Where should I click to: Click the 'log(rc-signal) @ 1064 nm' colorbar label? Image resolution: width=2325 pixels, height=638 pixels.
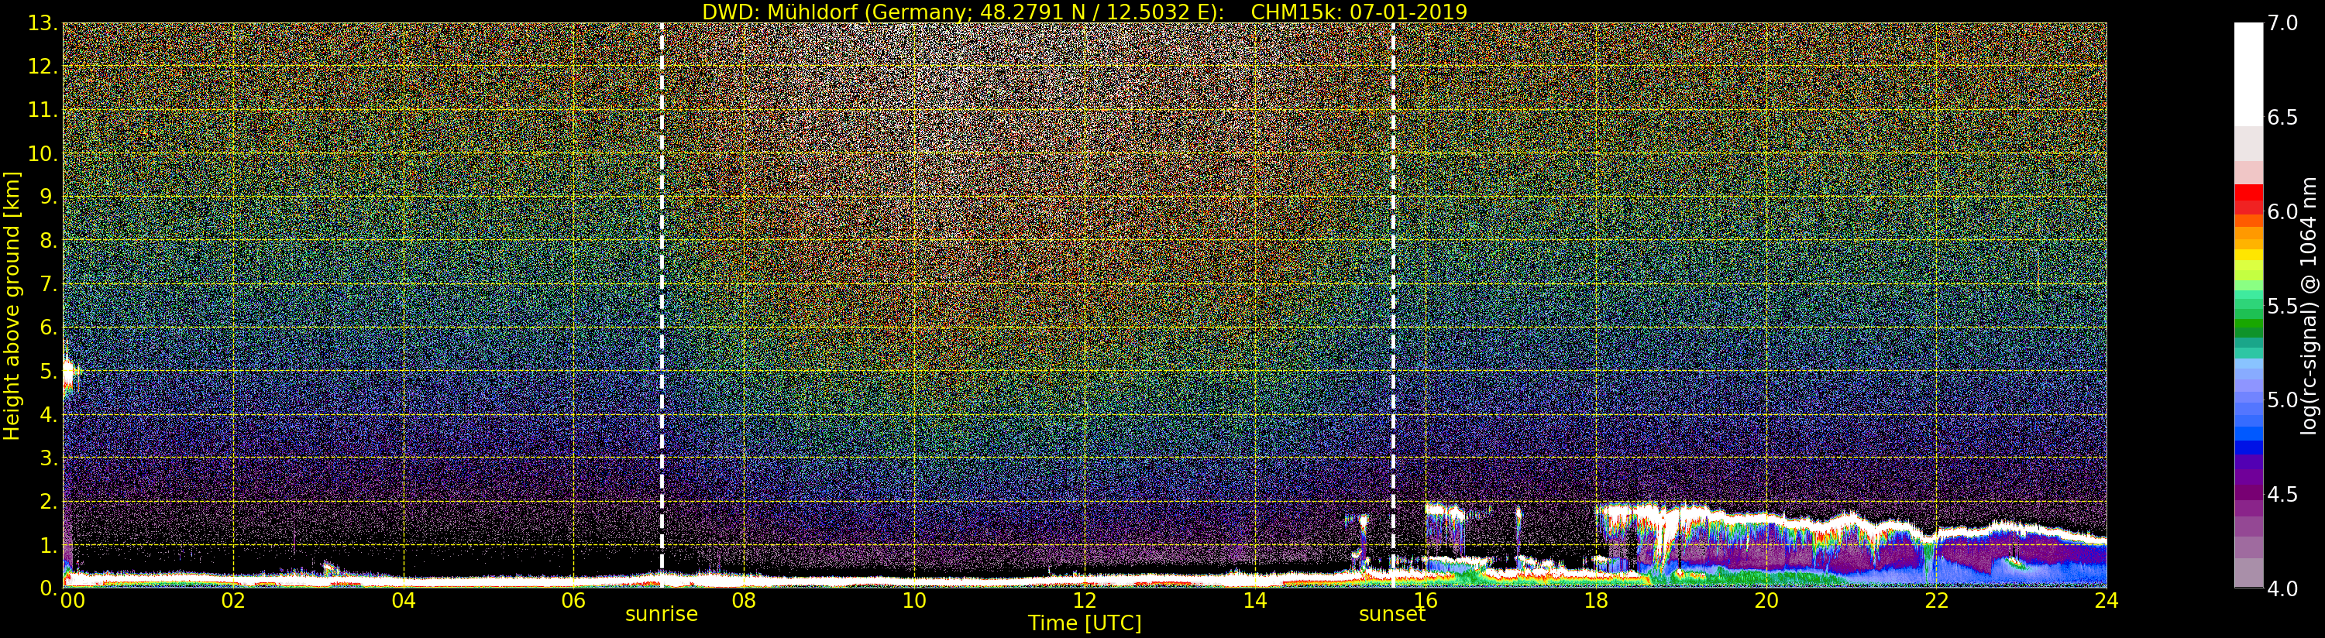[2310, 306]
